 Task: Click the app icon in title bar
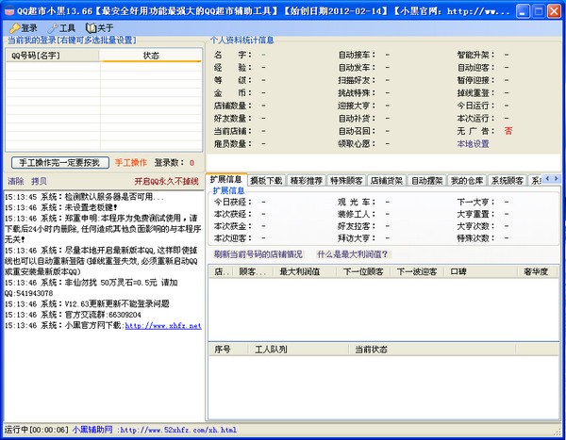(x=9, y=10)
